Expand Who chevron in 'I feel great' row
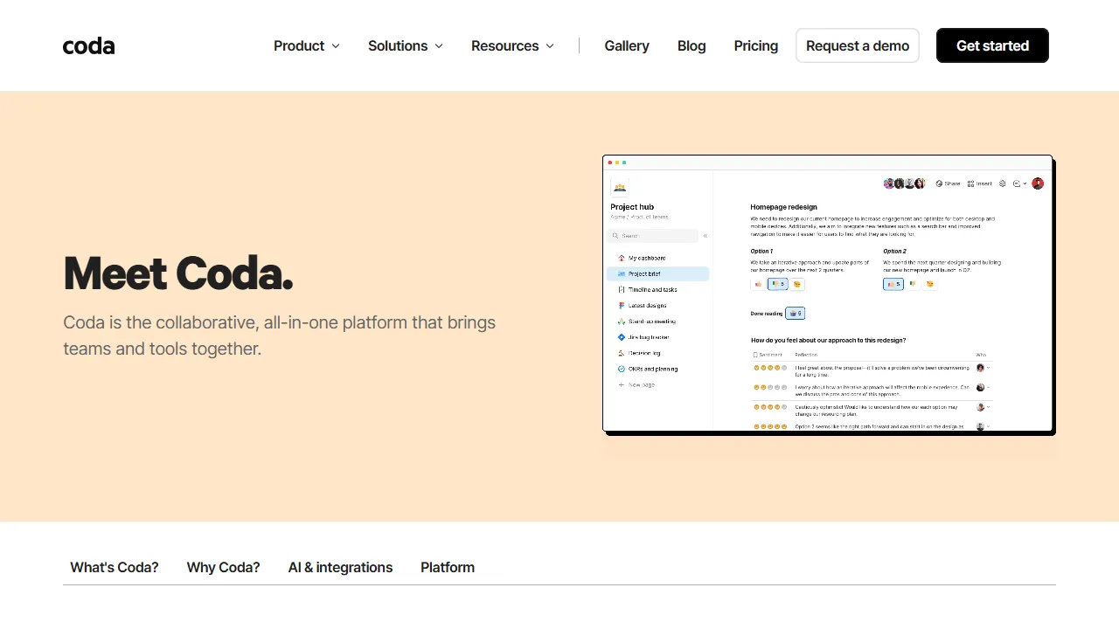This screenshot has width=1119, height=629. (x=988, y=368)
